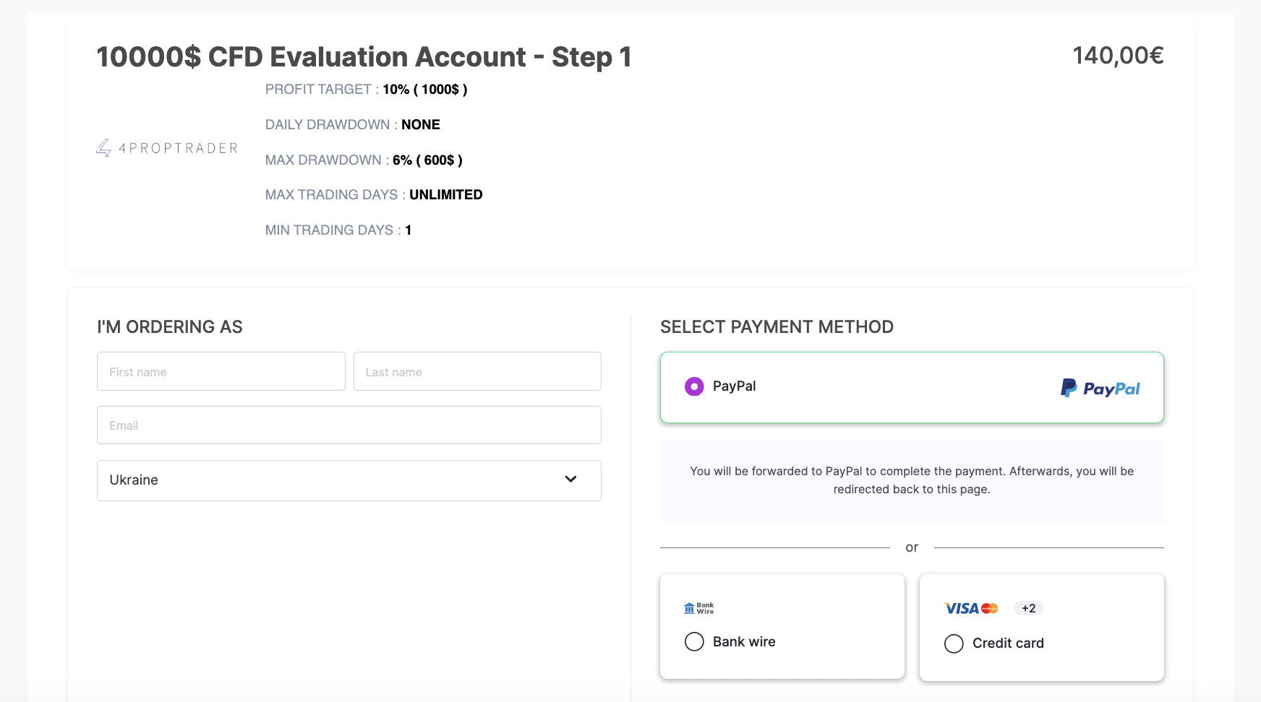Click the Mastercard logo
The height and width of the screenshot is (702, 1261).
(x=990, y=609)
